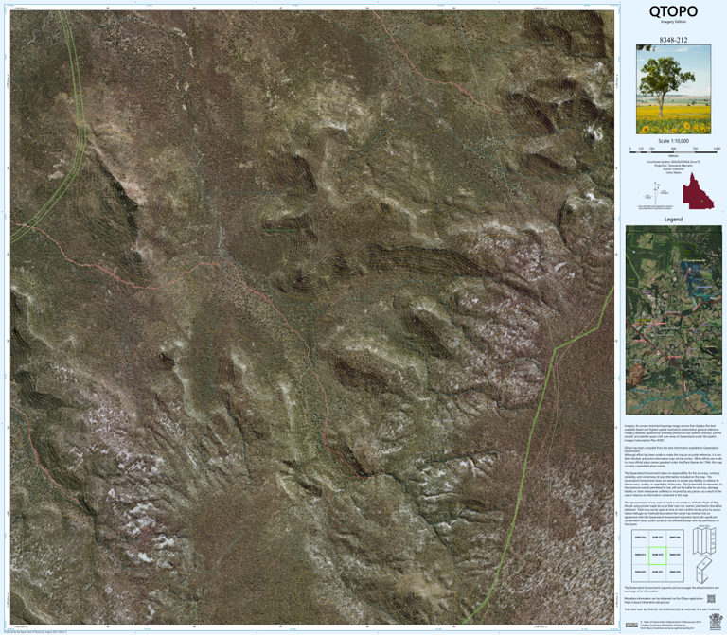
Task: Click the Scale 1:10,000 label
Action: pos(673,141)
